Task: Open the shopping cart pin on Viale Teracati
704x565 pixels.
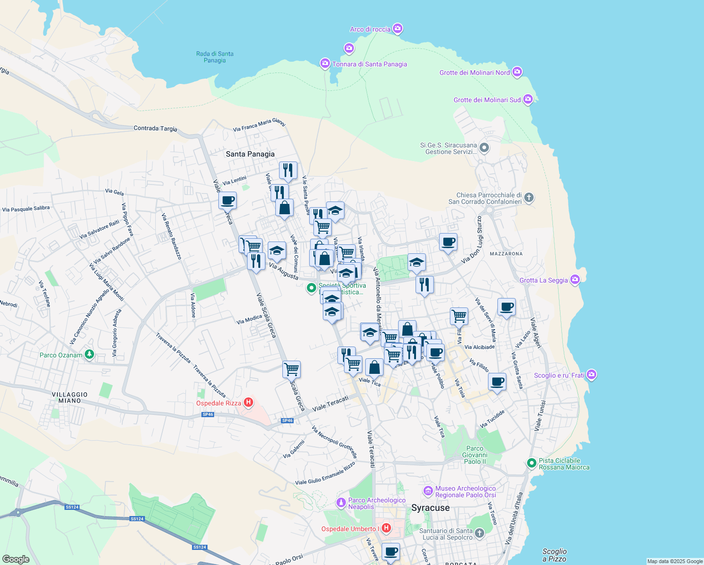Action: click(x=352, y=364)
